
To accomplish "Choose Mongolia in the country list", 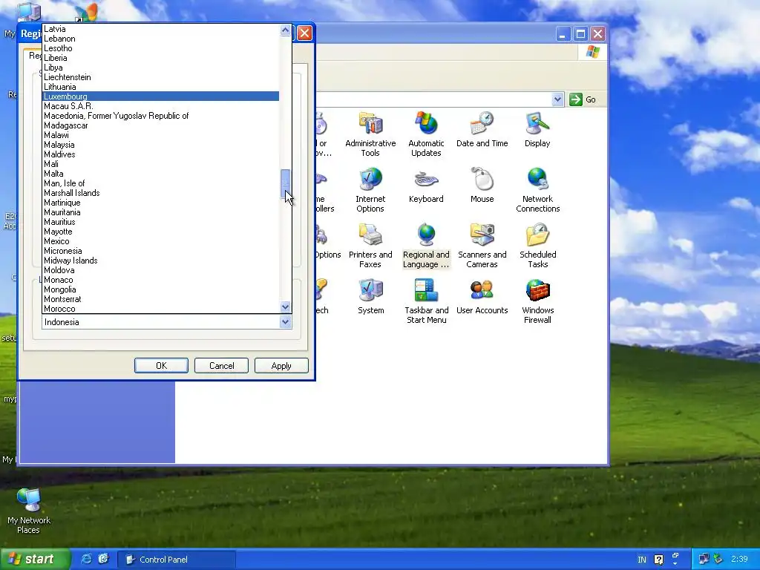I will tap(161, 289).
